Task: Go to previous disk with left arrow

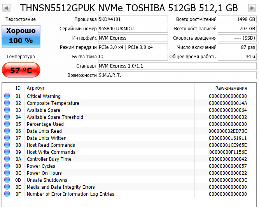Action: coord(6,8)
